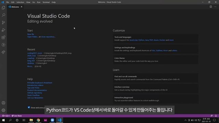Install Sublime keybindings link
The height and width of the screenshot is (123, 219).
point(159,51)
